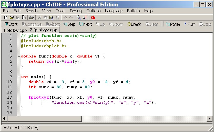214x132 pixels.
Task: Open the Help menu
Action: pyautogui.click(x=148, y=11)
